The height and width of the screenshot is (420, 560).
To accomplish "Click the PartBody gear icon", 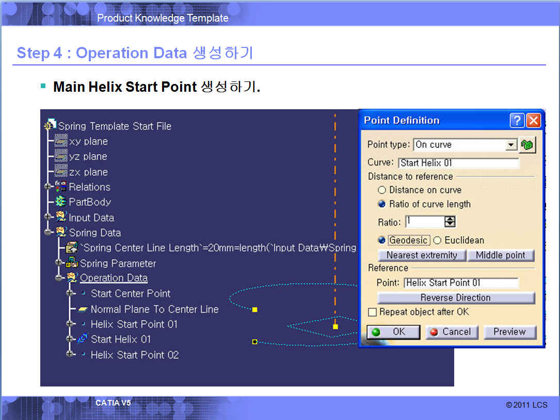I will [x=61, y=202].
